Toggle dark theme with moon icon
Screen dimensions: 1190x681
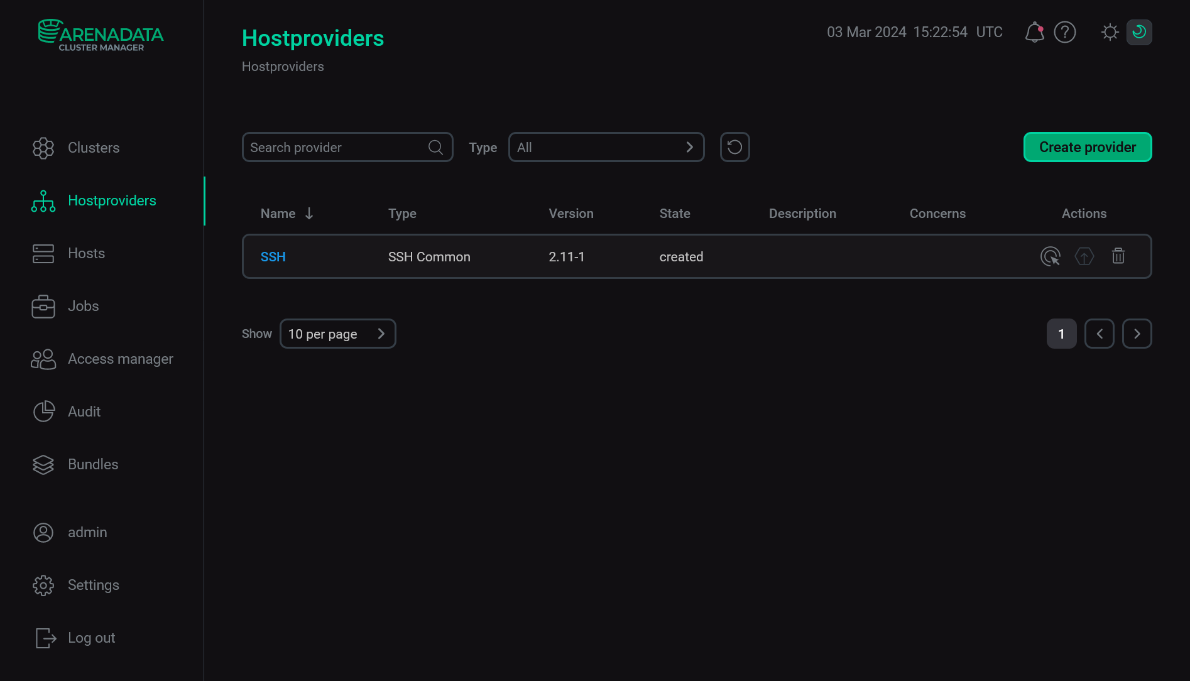pyautogui.click(x=1139, y=32)
